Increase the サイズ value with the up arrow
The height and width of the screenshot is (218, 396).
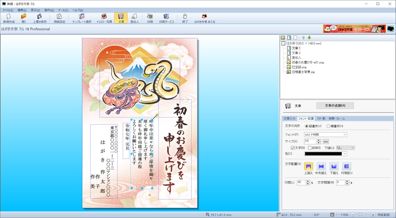tap(319, 140)
